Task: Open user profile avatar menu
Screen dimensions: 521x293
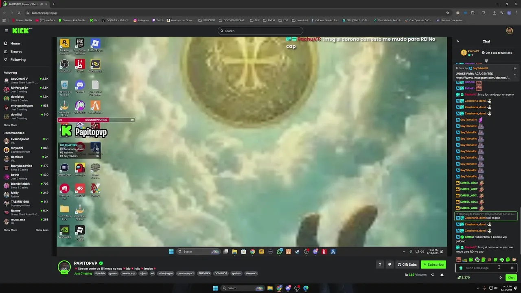Action: [x=509, y=31]
